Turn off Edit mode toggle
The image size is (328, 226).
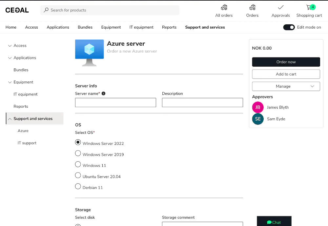tap(289, 27)
